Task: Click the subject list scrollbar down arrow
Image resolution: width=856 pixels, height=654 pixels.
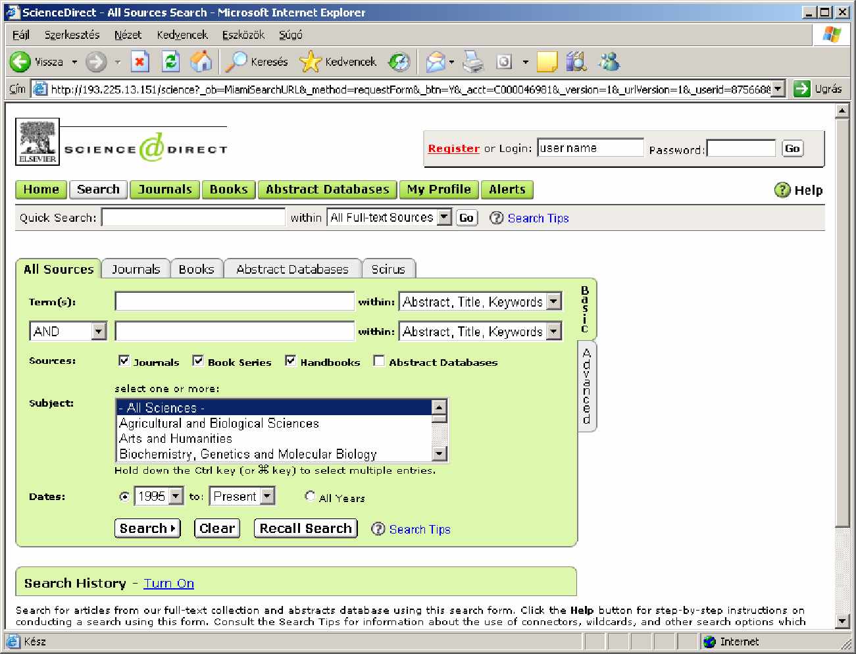Action: (x=440, y=453)
